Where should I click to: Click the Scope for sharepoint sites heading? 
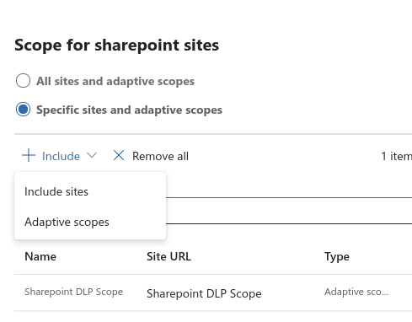pyautogui.click(x=116, y=45)
